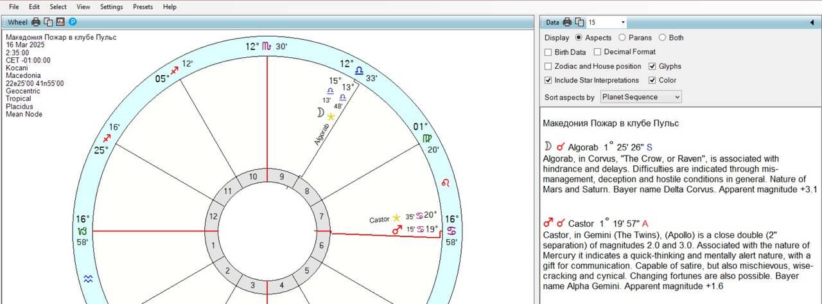Click the Moon glyph in the wheel
Screen dimensions: 822x304
pyautogui.click(x=319, y=112)
